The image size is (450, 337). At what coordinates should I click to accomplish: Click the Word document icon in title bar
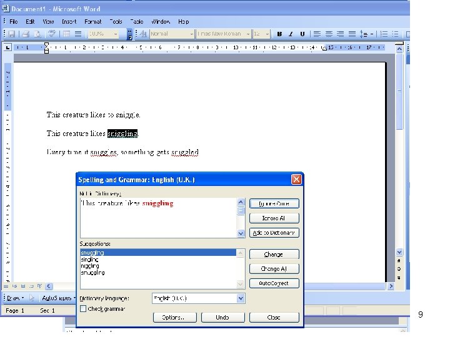(x=6, y=8)
